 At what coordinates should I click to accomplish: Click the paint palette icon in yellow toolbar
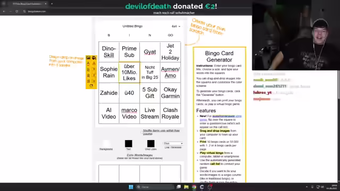coord(94,58)
